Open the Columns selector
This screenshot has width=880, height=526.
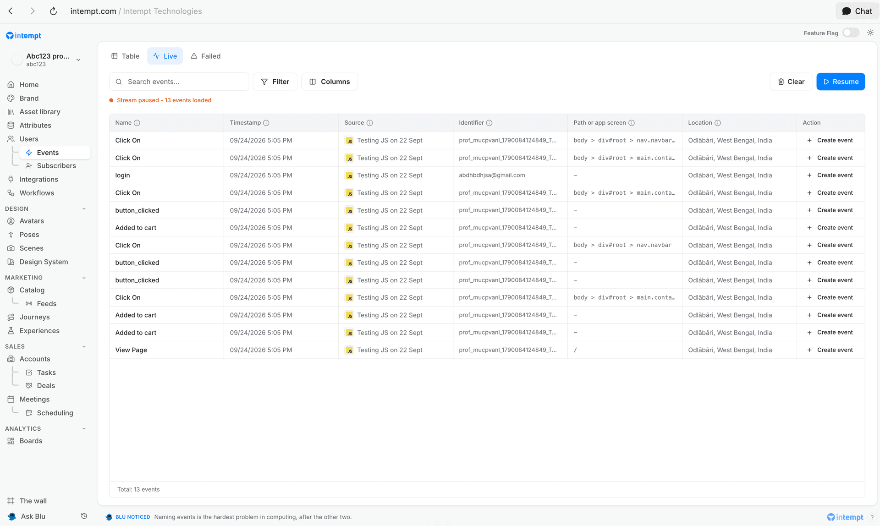click(330, 82)
